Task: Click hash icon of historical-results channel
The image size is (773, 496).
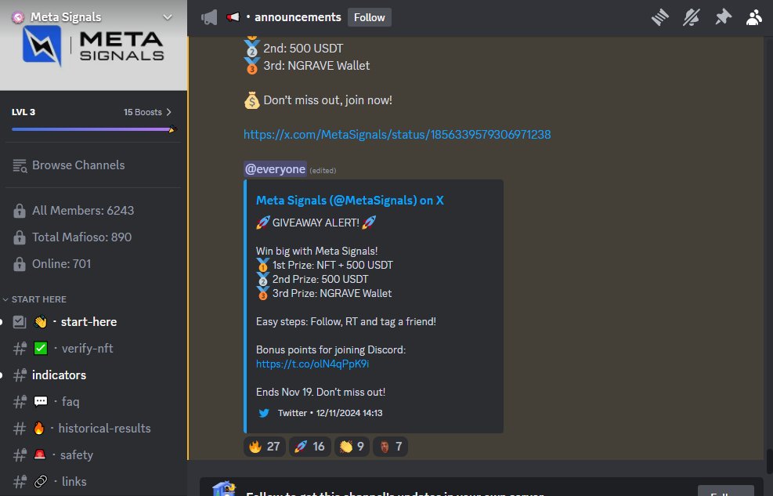Action: [20, 429]
